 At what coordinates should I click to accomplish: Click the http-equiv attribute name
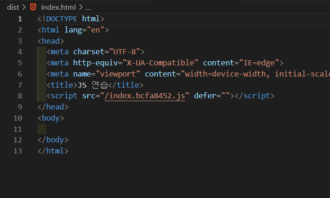[x=95, y=63]
